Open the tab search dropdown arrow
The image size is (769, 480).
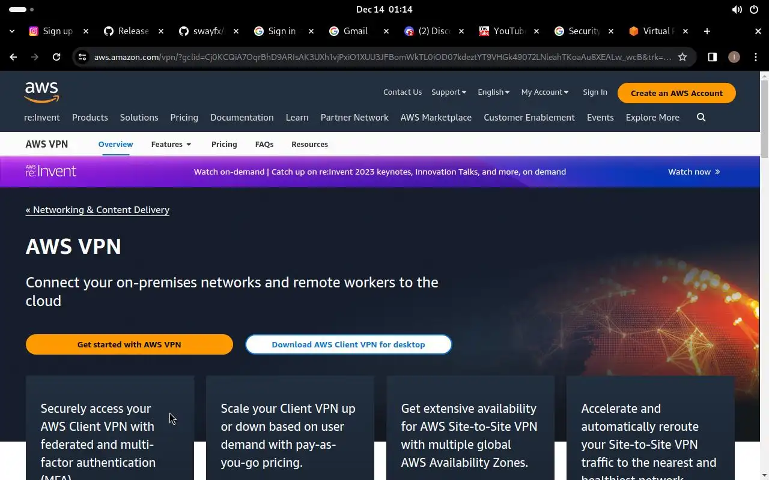pos(12,31)
